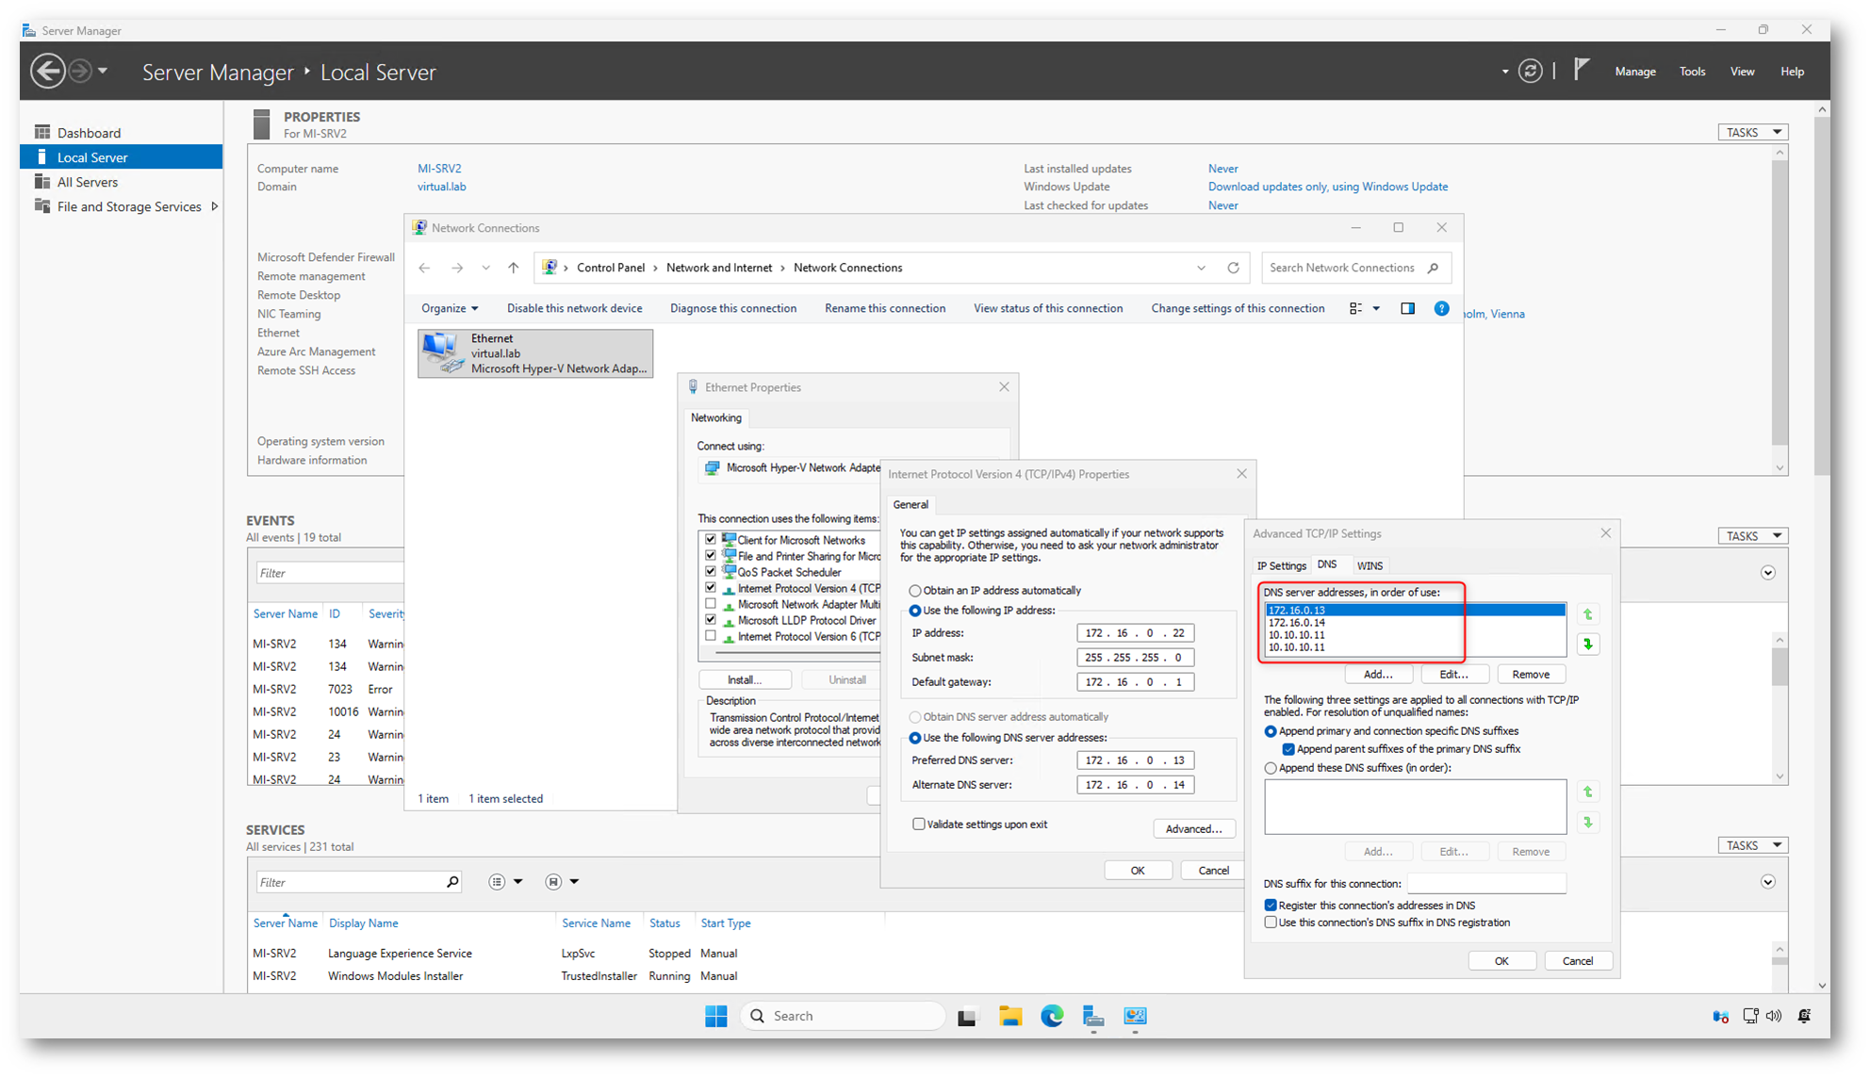The height and width of the screenshot is (1078, 1870).
Task: Toggle Append parent suffixes of primary DNS suffix
Action: tap(1288, 749)
